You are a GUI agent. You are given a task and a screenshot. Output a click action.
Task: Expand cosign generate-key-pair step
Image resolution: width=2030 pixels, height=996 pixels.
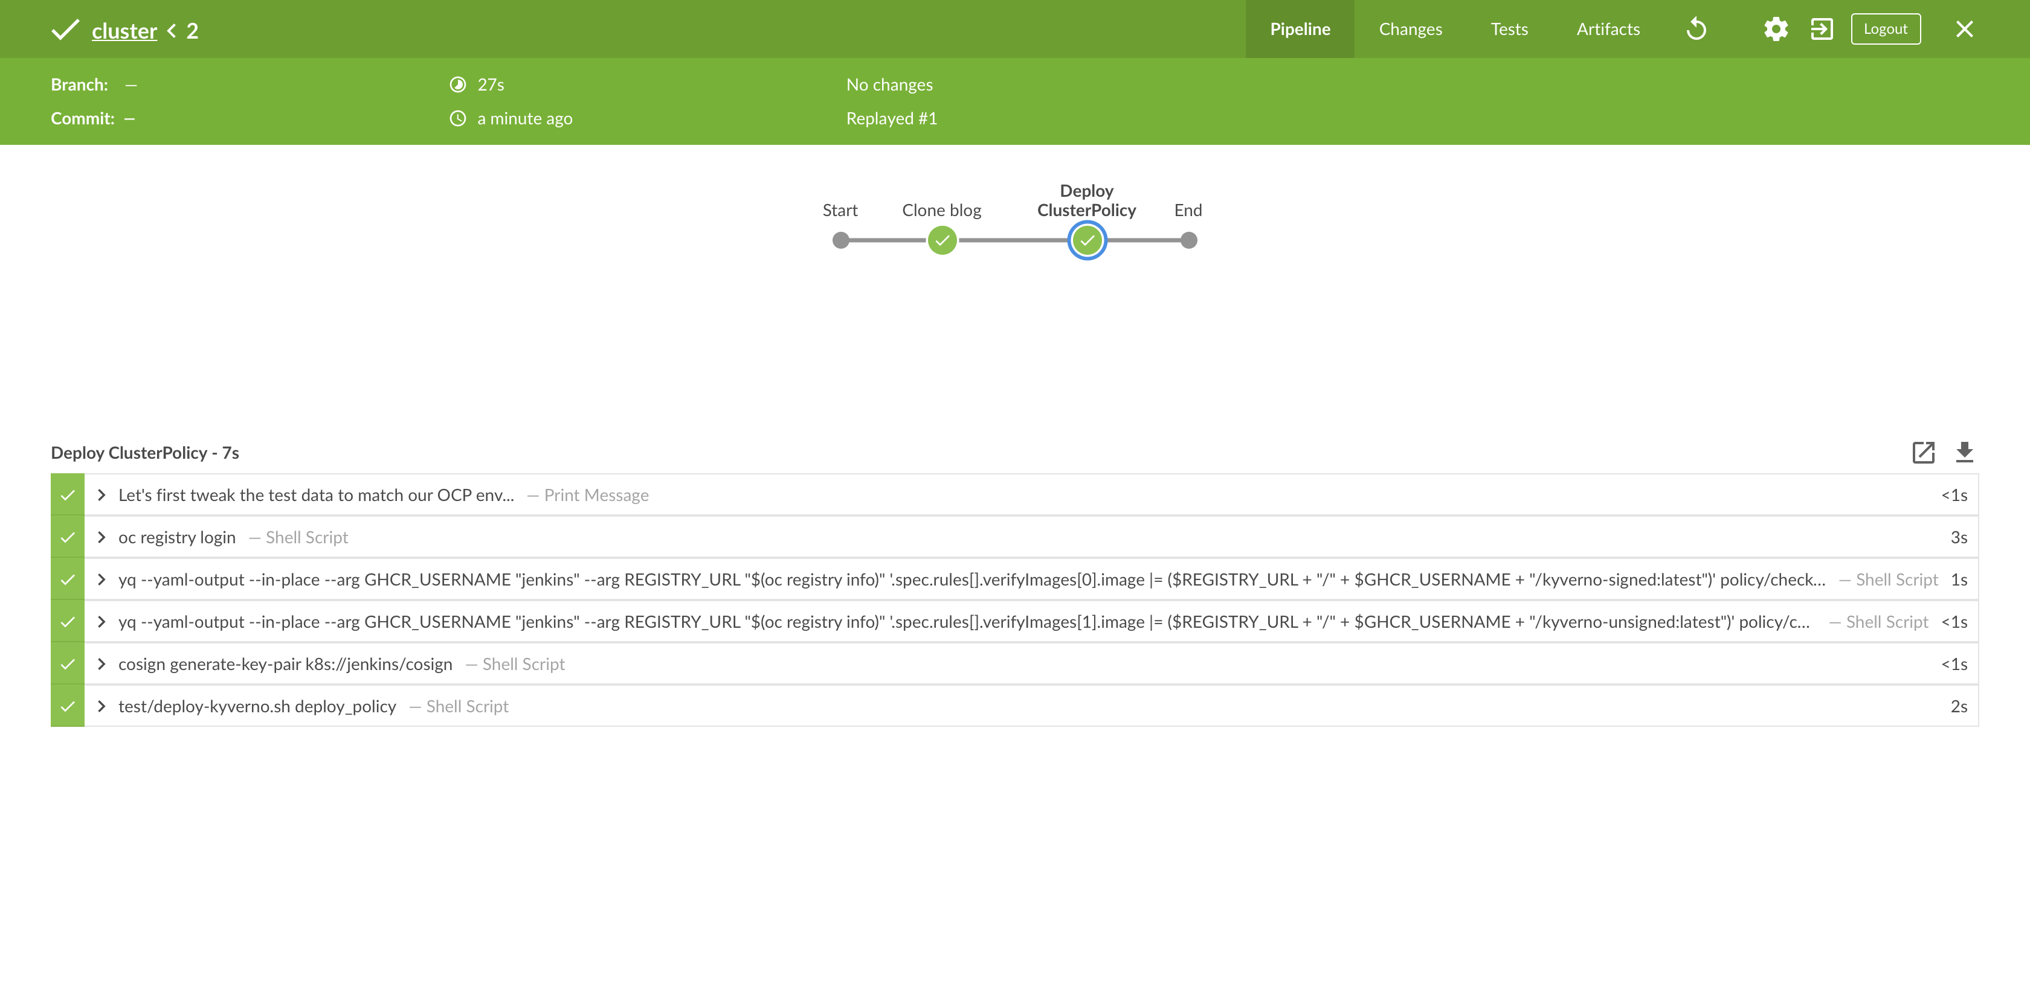101,664
